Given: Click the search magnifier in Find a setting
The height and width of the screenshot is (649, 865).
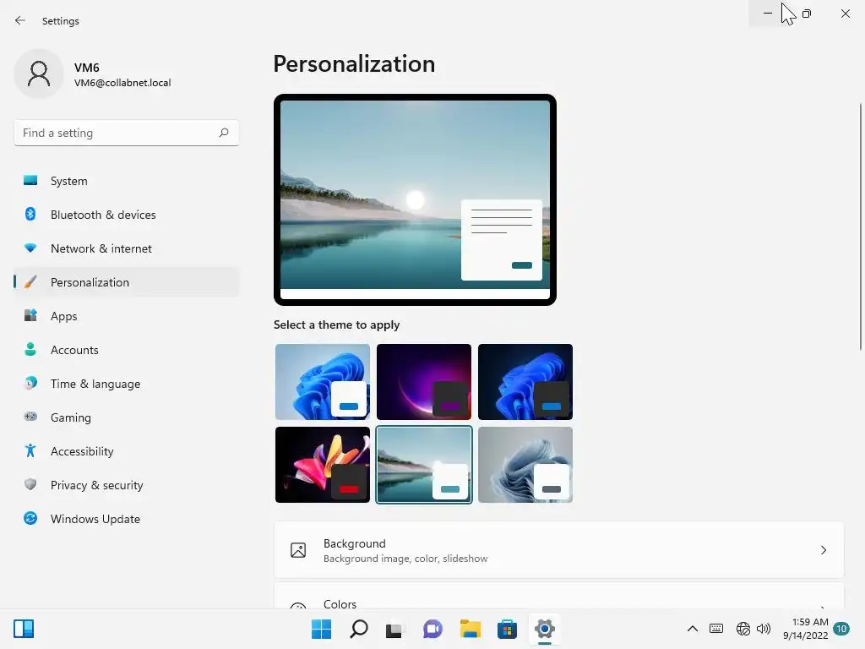Looking at the screenshot, I should point(223,133).
